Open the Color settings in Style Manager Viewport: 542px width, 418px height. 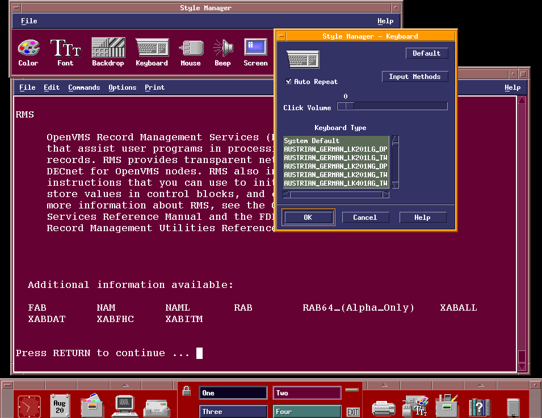click(x=28, y=52)
